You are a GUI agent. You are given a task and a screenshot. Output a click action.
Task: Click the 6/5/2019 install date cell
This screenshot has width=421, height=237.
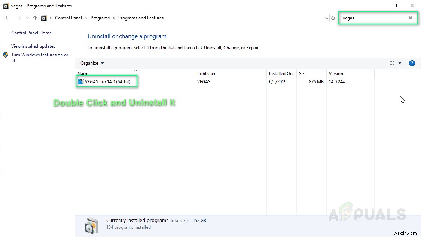[278, 81]
